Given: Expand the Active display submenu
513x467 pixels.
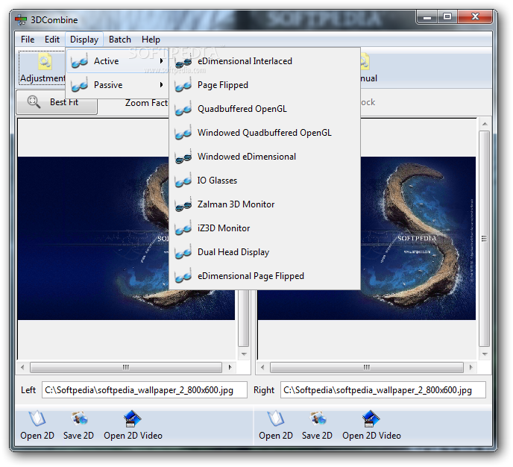Looking at the screenshot, I should coord(117,61).
